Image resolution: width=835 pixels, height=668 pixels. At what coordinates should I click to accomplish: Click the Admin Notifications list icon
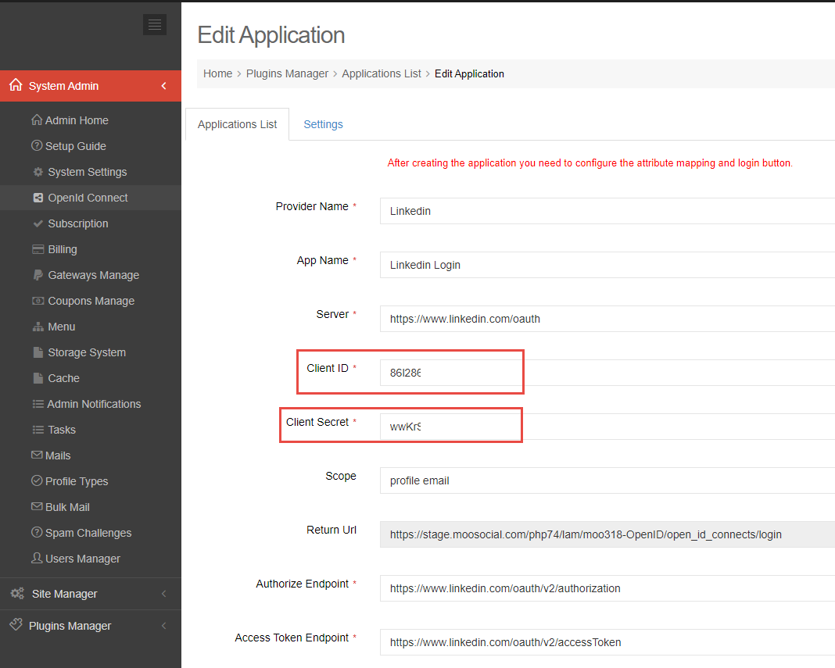pyautogui.click(x=38, y=404)
